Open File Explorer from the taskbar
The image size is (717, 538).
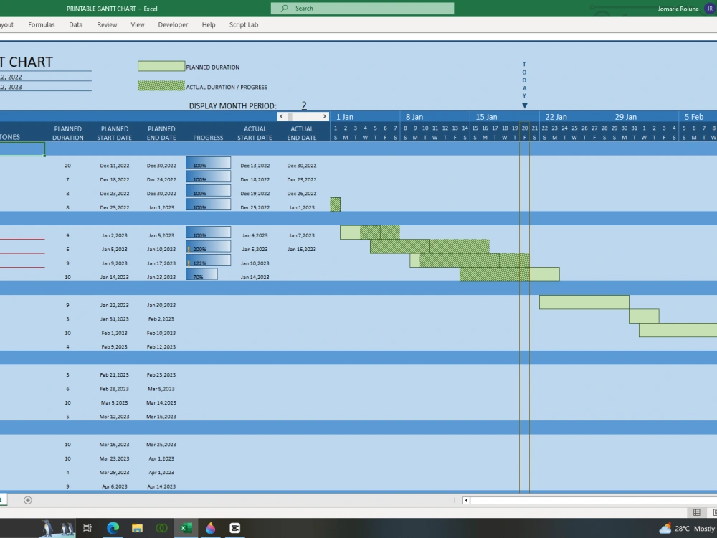tap(137, 528)
